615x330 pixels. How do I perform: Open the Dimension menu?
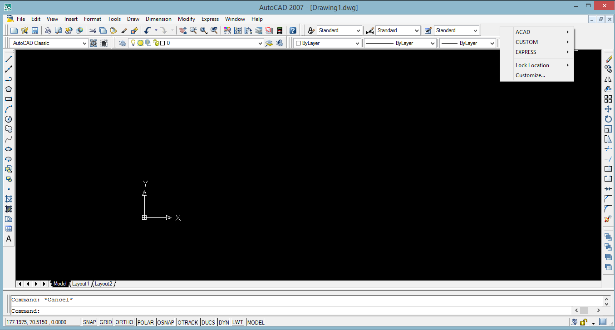pyautogui.click(x=158, y=19)
